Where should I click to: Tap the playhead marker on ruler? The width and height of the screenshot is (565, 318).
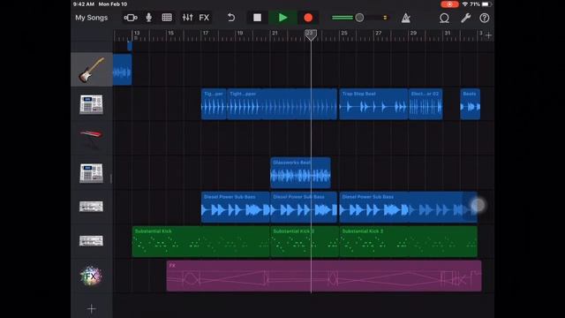(311, 34)
